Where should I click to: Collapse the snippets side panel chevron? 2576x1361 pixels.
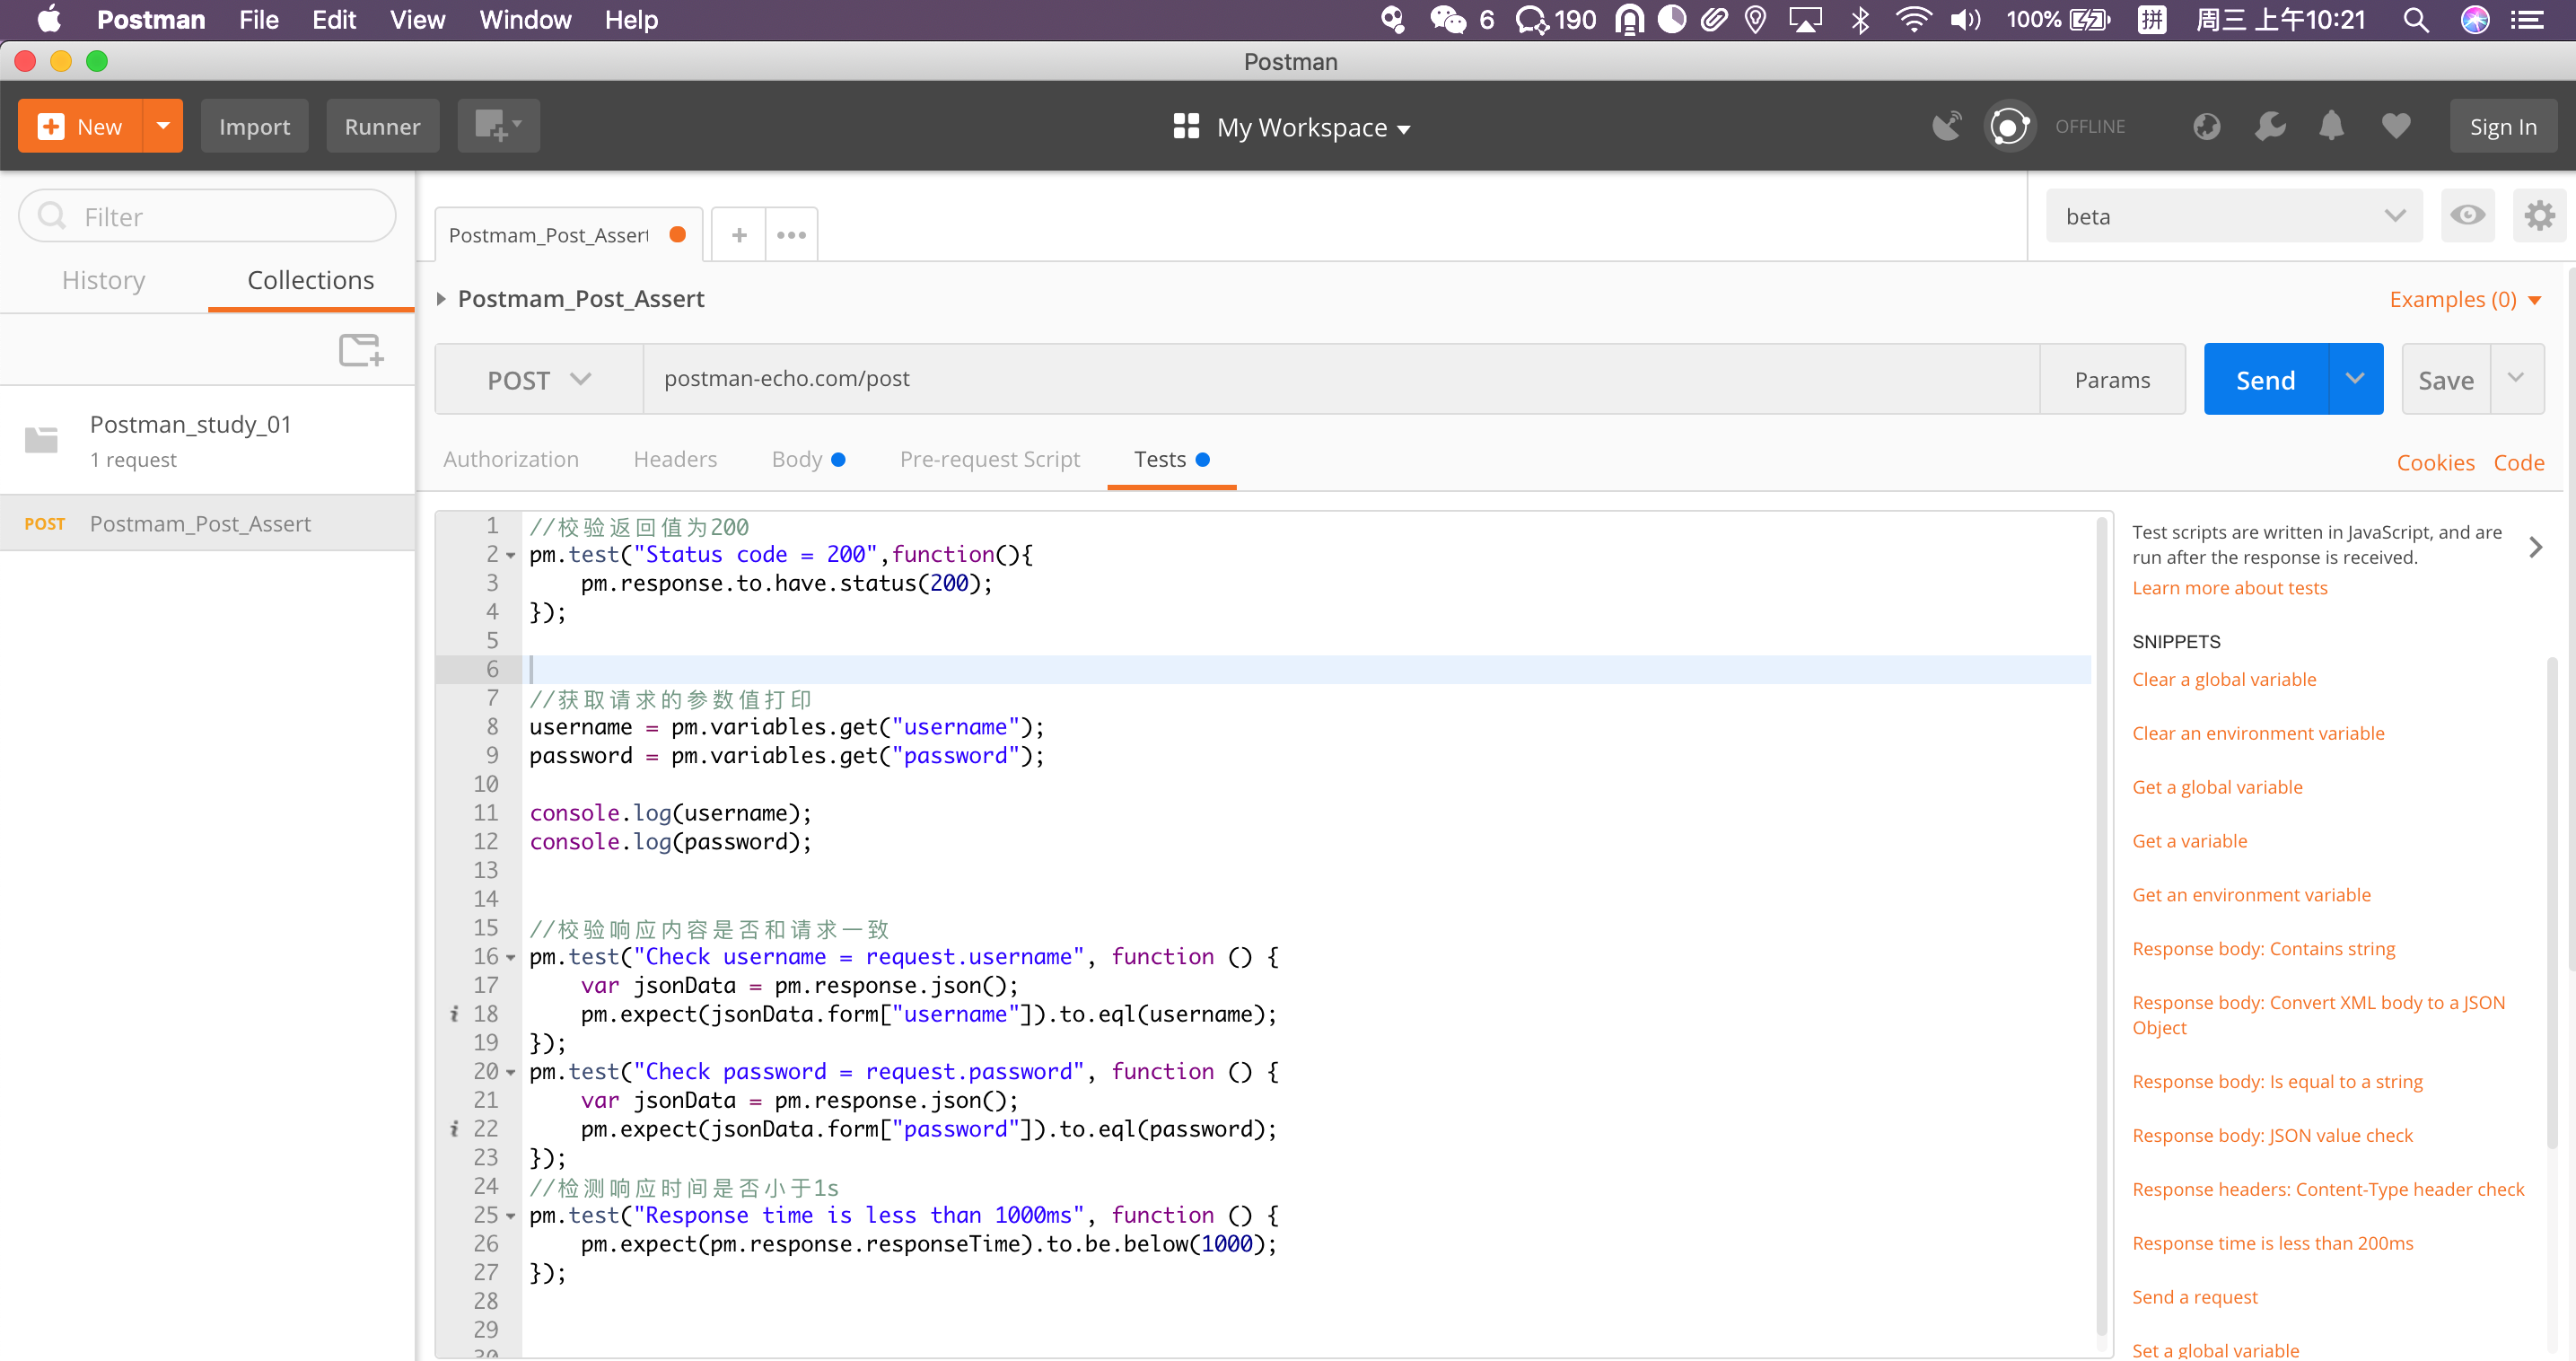[2535, 547]
